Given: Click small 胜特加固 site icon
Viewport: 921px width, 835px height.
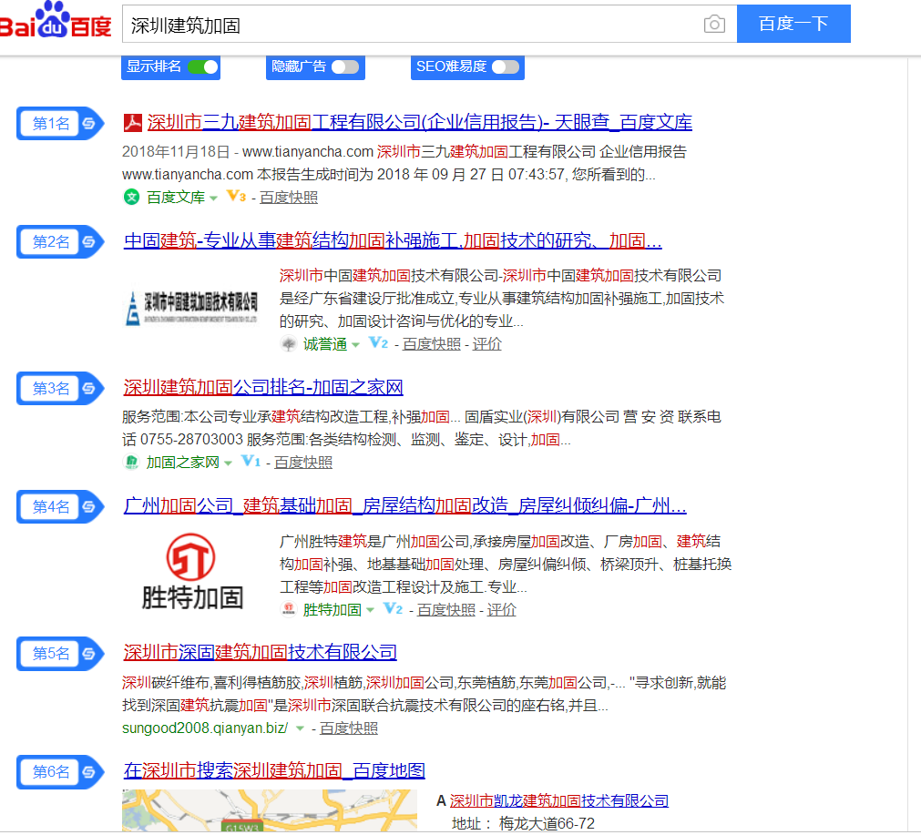Looking at the screenshot, I should (289, 609).
